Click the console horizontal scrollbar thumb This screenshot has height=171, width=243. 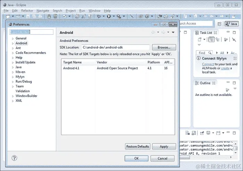pos(185,157)
